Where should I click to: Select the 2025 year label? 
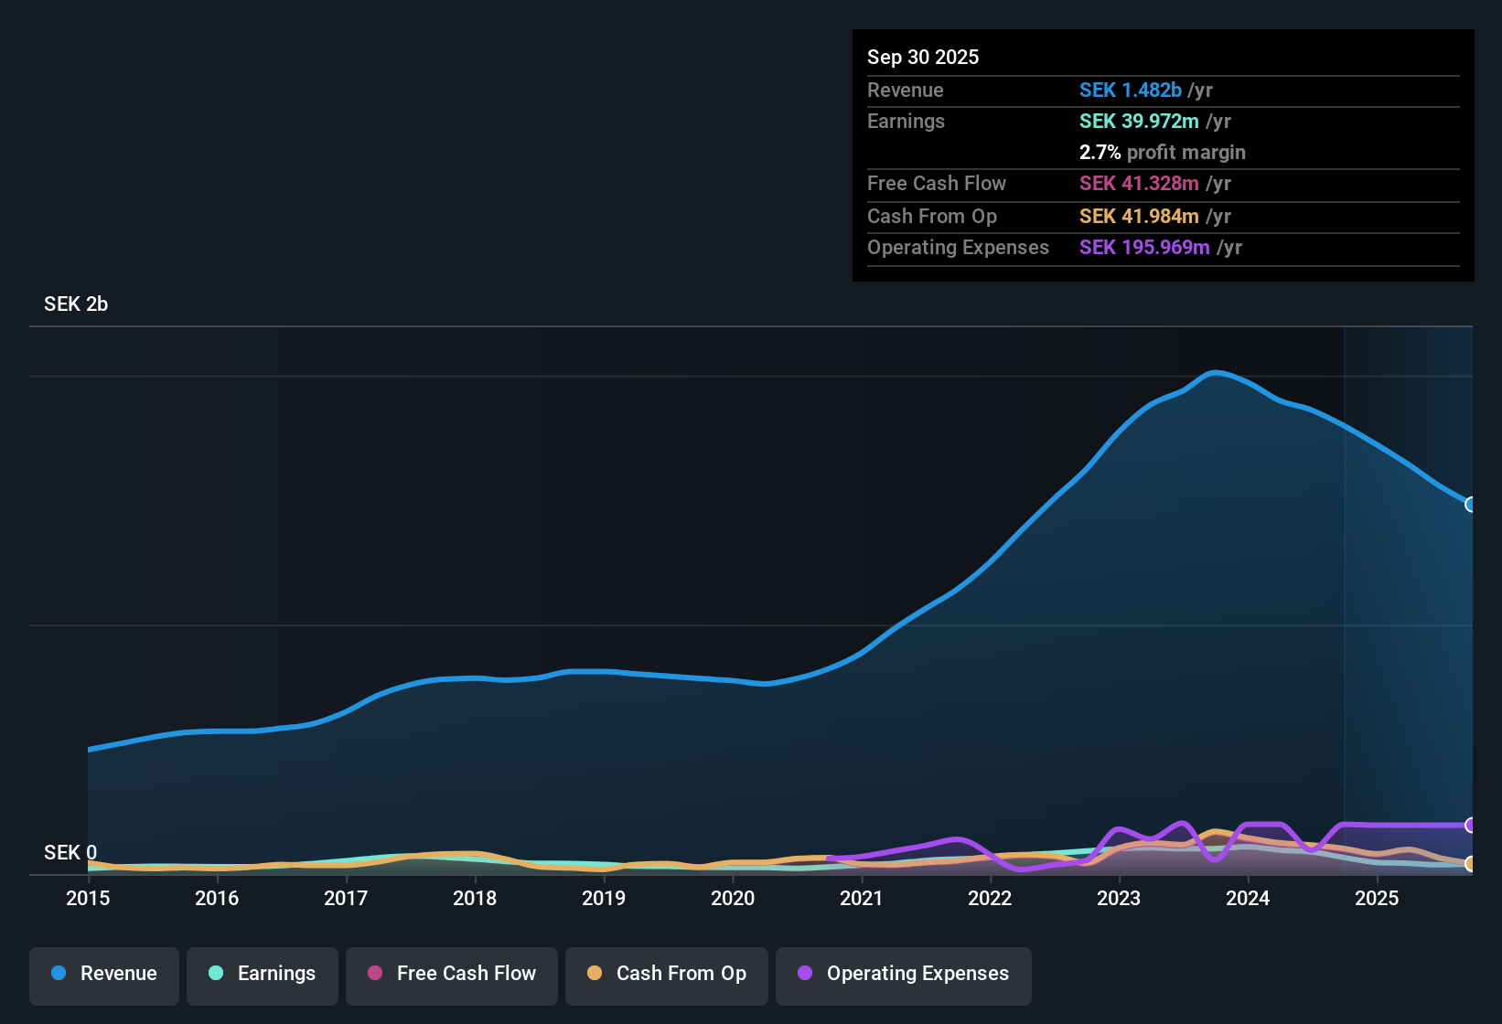1378,899
